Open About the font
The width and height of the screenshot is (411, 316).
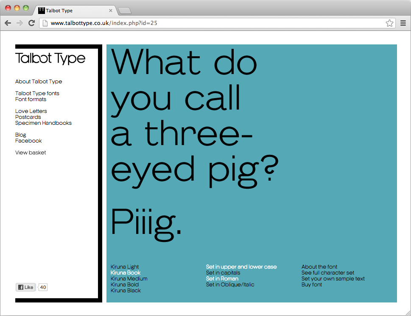[x=319, y=267]
